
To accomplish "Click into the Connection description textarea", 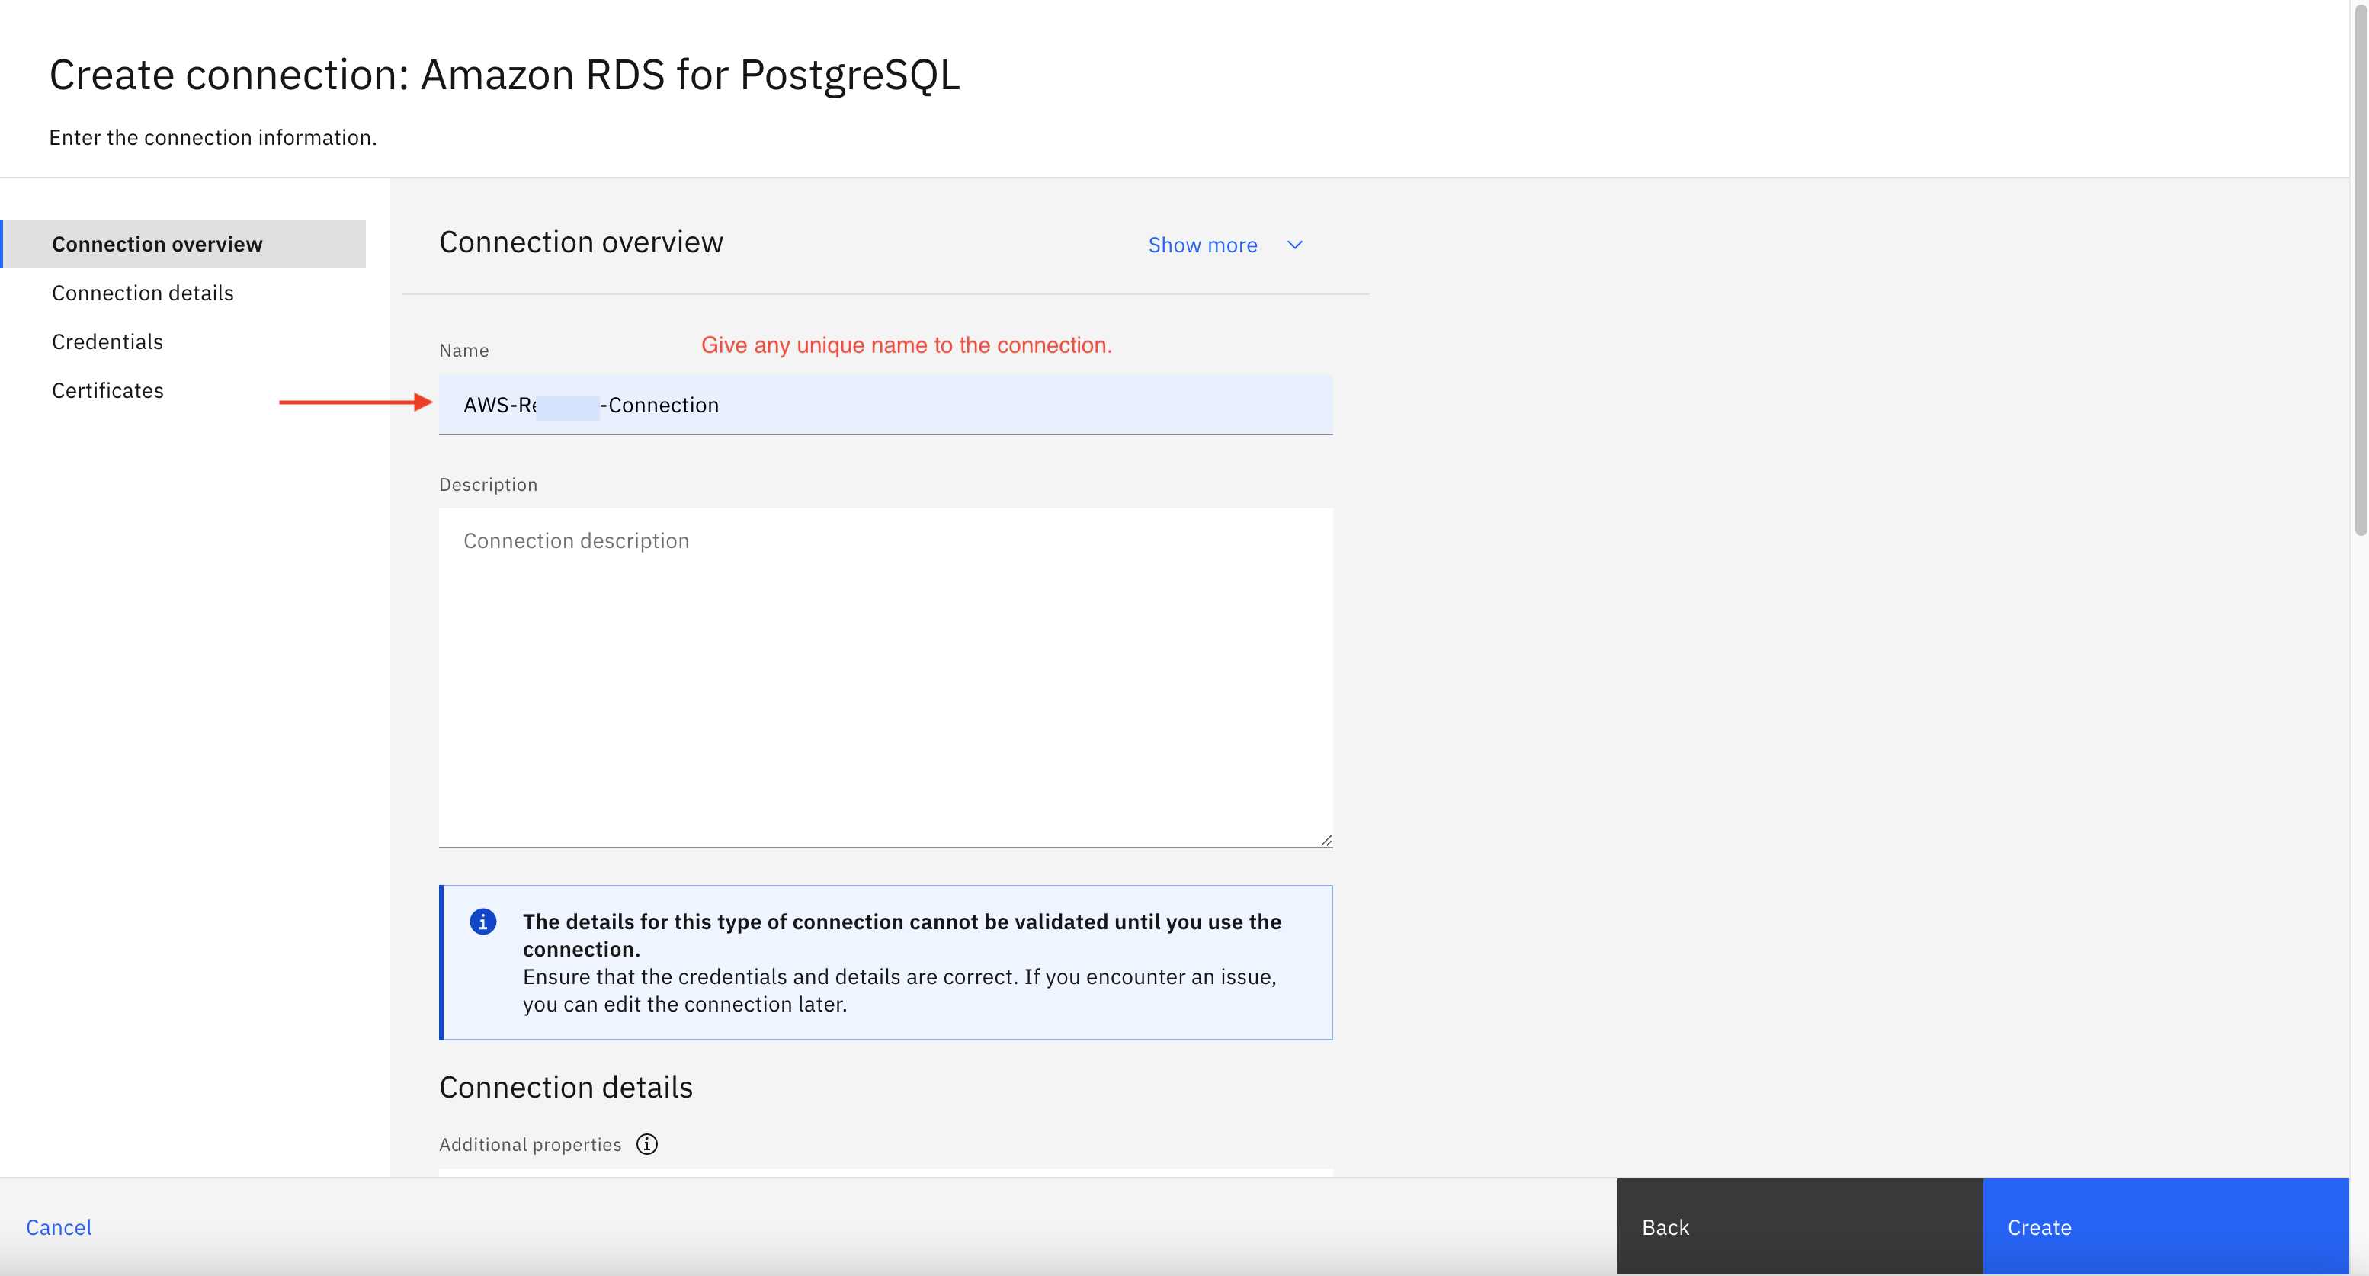I will [x=885, y=677].
